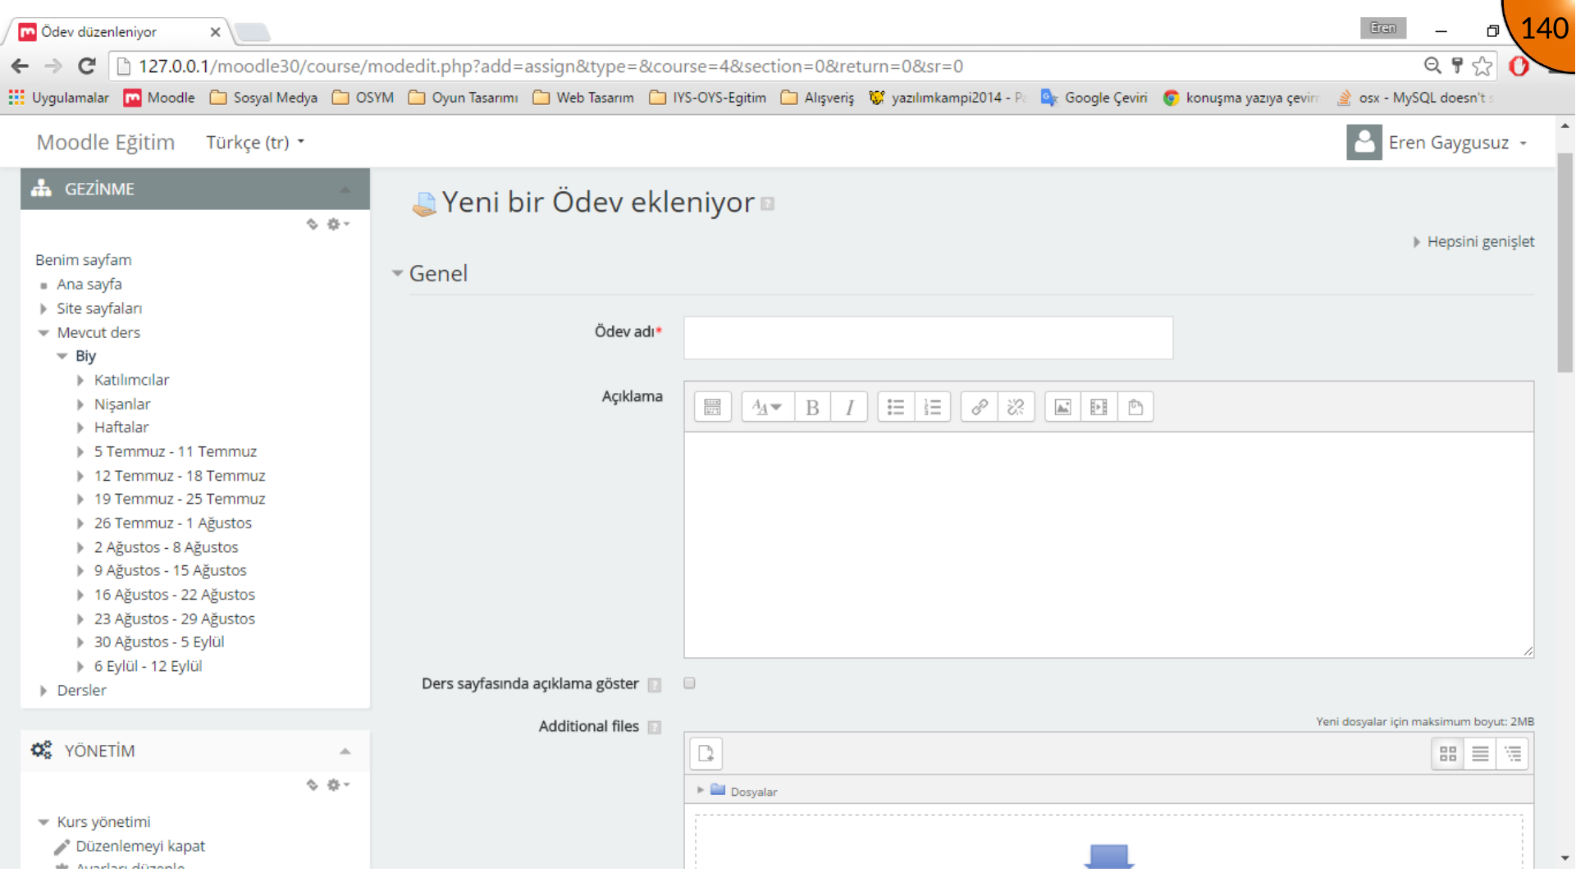This screenshot has height=886, width=1576.
Task: Open week 16 Ağustos - 22 Ağustos
Action: 175,595
